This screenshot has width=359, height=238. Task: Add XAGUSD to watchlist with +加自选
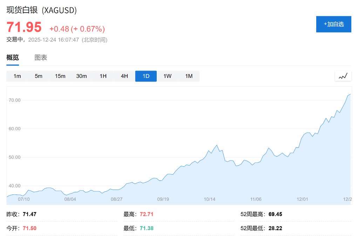333,24
